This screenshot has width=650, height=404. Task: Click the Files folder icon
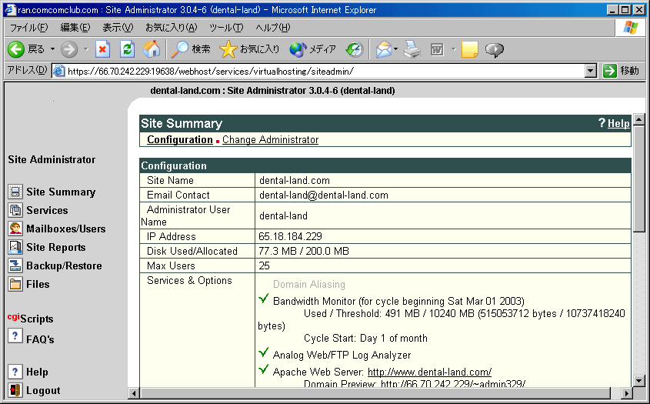click(15, 284)
